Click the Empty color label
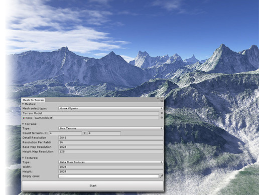Screen dimensions: 259x195 coord(31,176)
